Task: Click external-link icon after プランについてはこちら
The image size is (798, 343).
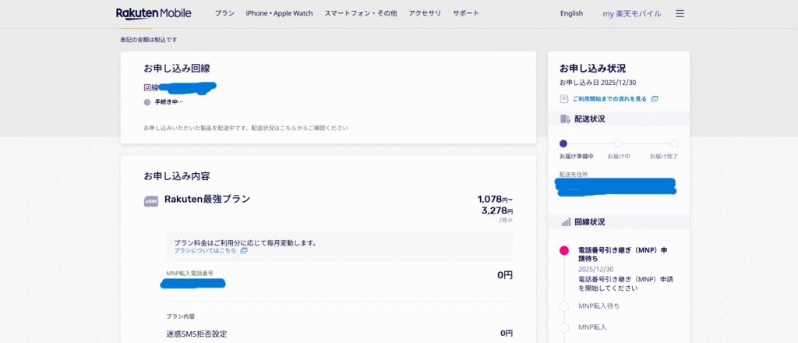Action: 244,251
